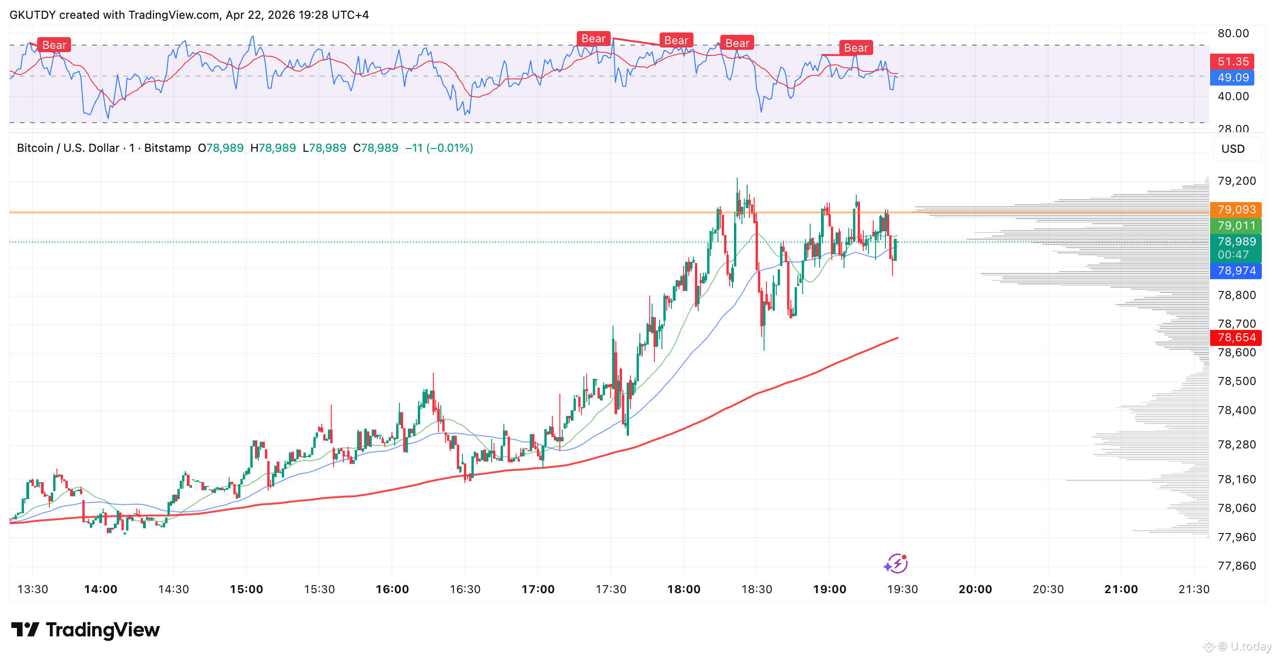This screenshot has height=658, width=1275.
Task: Click the green 79,011 moving average price tag
Action: pos(1236,226)
